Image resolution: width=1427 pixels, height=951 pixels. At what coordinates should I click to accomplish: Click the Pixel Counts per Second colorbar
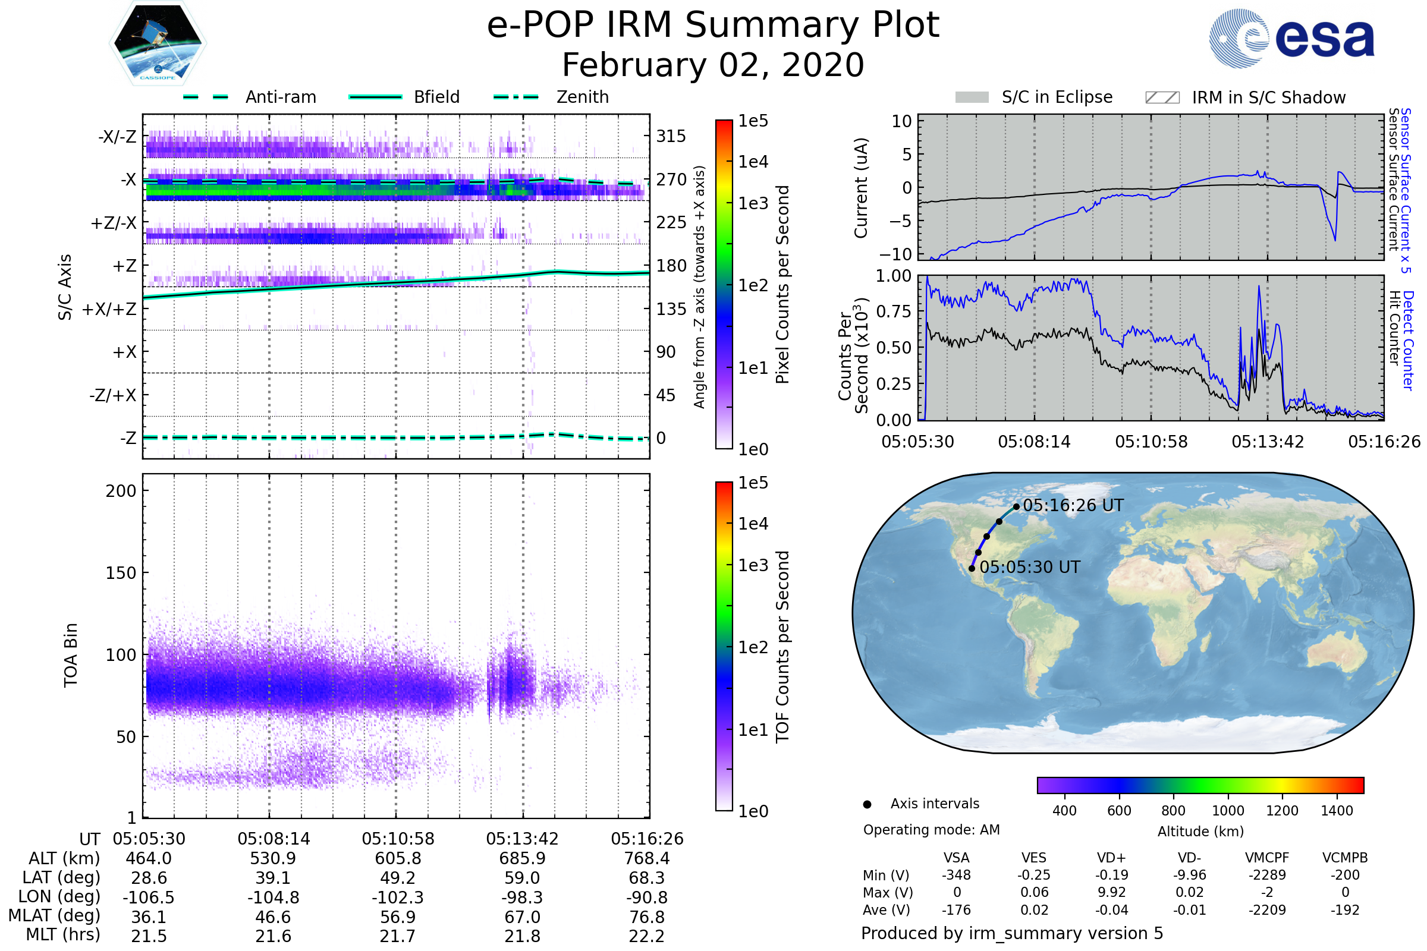point(724,284)
